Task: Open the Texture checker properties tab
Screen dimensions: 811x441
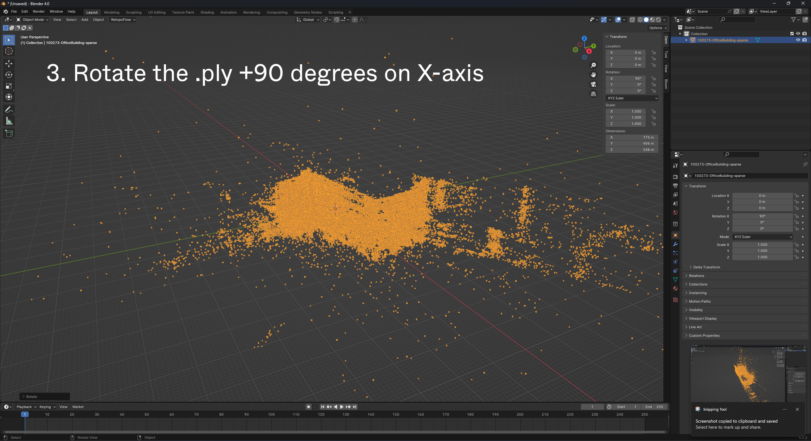Action: pos(675,300)
